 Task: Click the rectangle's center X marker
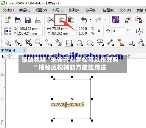[72, 99]
